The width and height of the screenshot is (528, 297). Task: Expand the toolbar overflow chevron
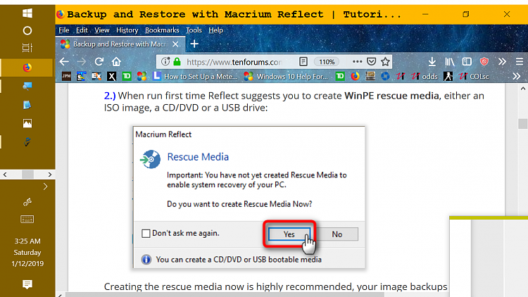click(x=502, y=62)
